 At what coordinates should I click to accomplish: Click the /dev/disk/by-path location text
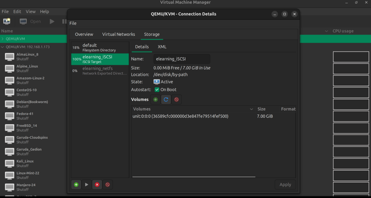(170, 74)
